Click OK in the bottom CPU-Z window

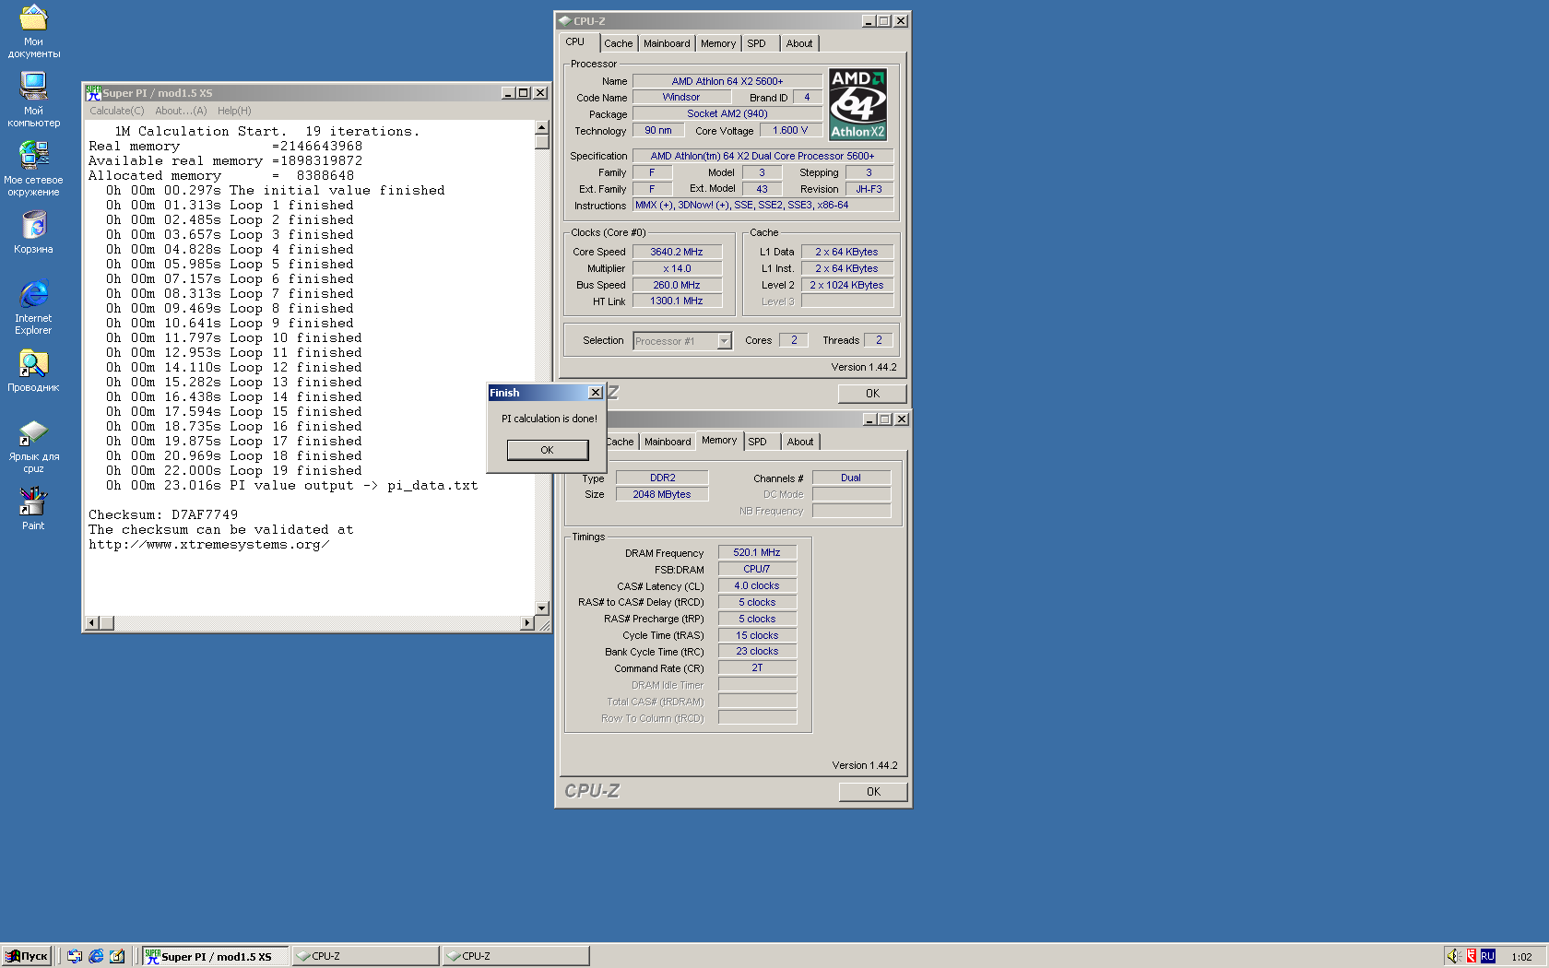[x=873, y=792]
